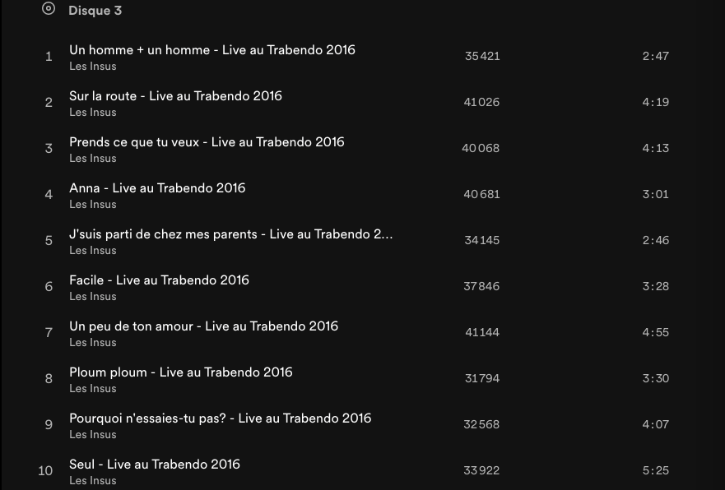Viewport: 725px width, 490px height.
Task: Select 'Seul - Live au Trabendo 2016'
Action: [x=155, y=465]
